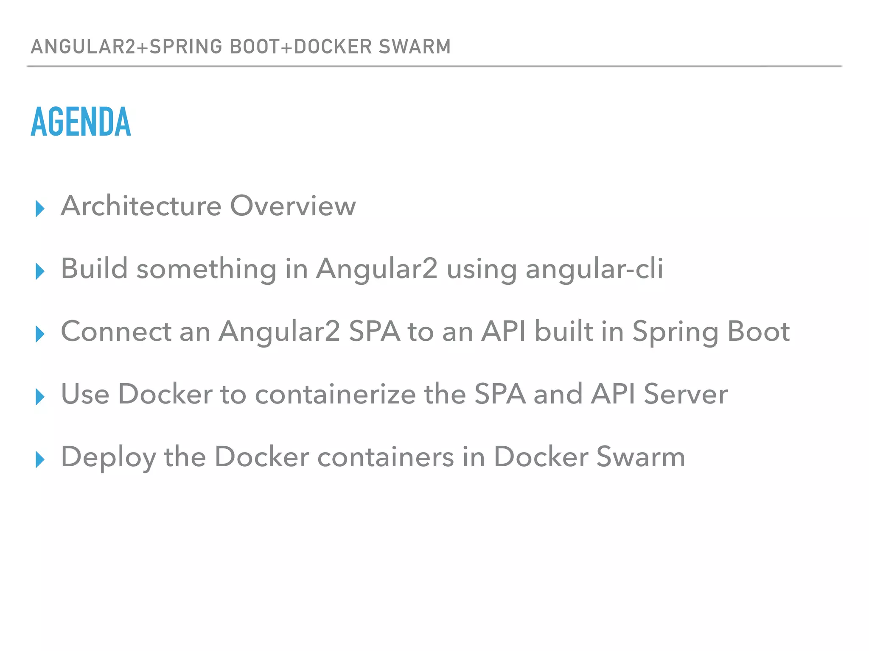This screenshot has height=651, width=869.
Task: Click the arrow bullet beside Build something in Angular2
Action: [40, 271]
